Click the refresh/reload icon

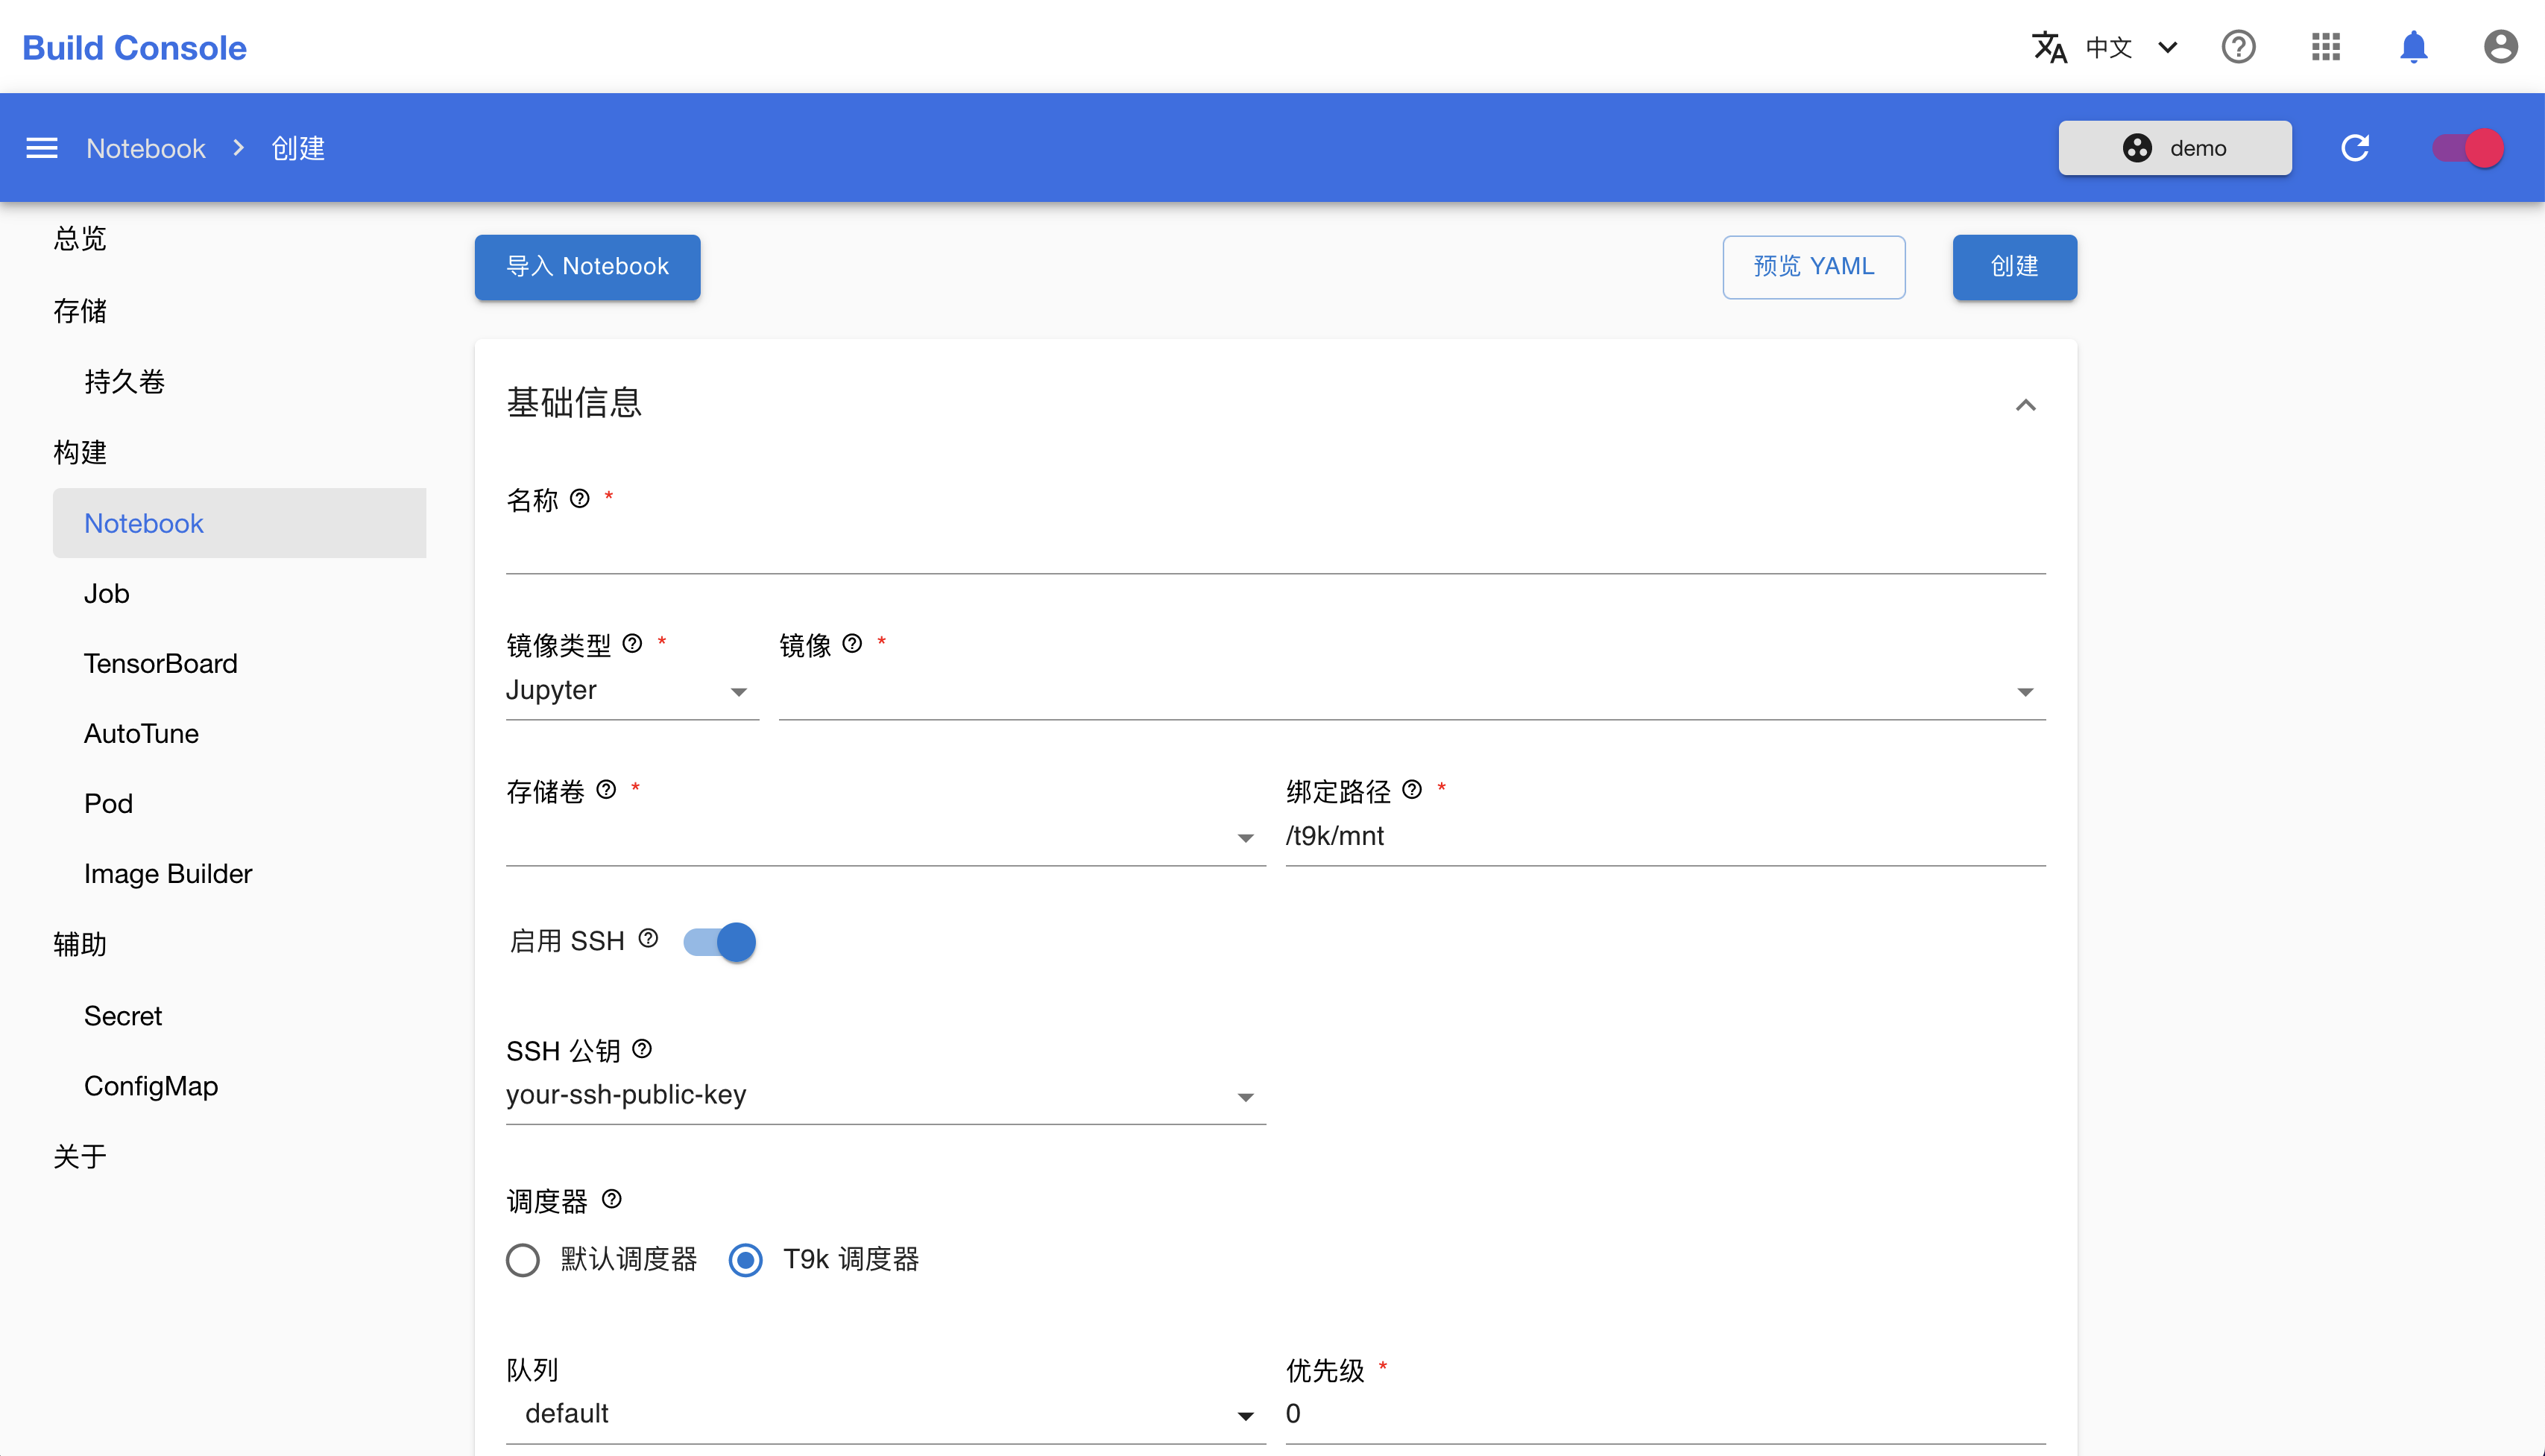[2356, 147]
